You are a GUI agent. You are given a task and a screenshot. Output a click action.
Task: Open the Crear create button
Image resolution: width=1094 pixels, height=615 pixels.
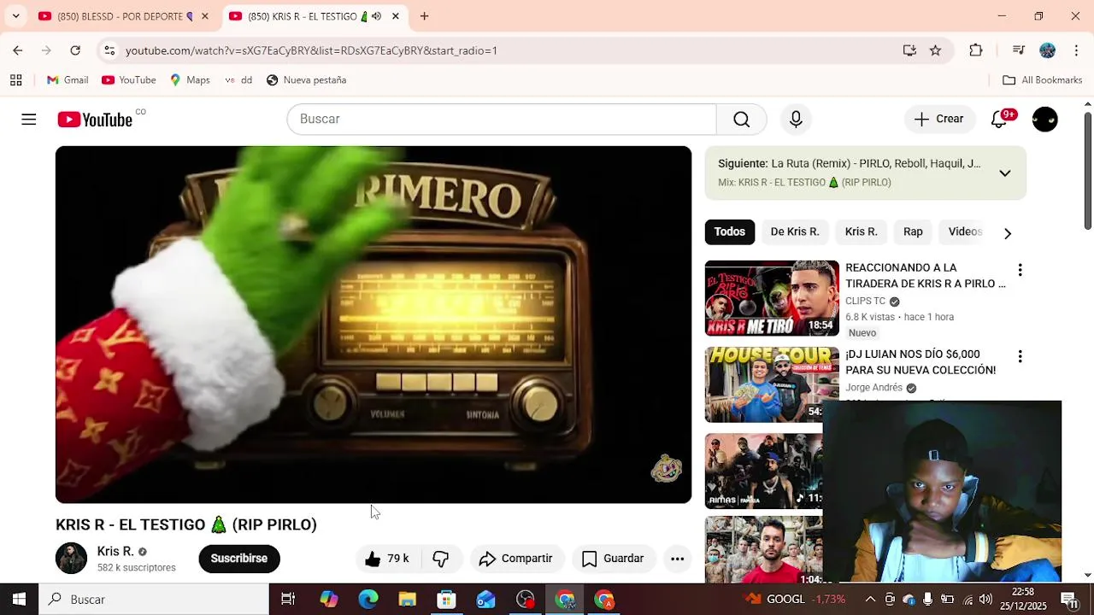pos(938,120)
